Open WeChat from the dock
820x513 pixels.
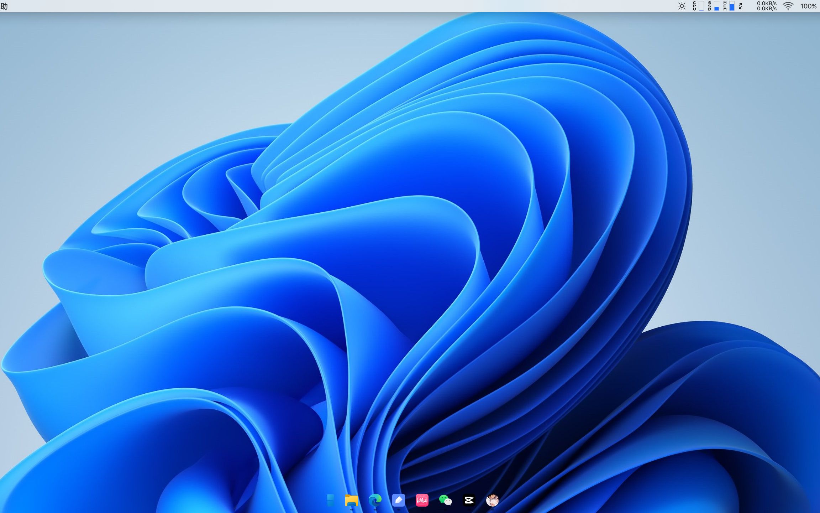[x=445, y=500]
